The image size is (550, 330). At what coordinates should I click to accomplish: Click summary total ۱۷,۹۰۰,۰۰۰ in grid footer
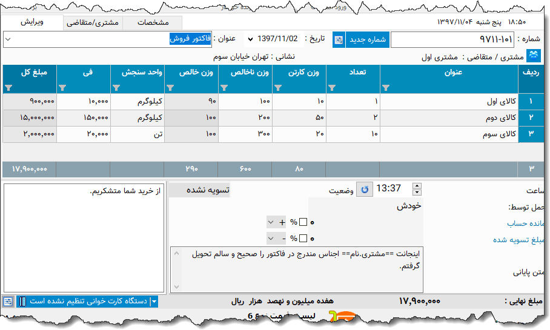[x=30, y=169]
